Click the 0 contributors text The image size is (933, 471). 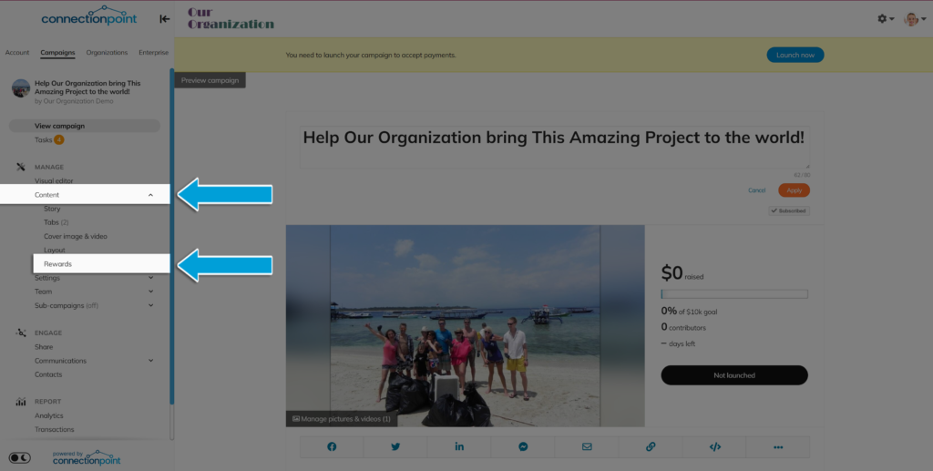pyautogui.click(x=683, y=327)
